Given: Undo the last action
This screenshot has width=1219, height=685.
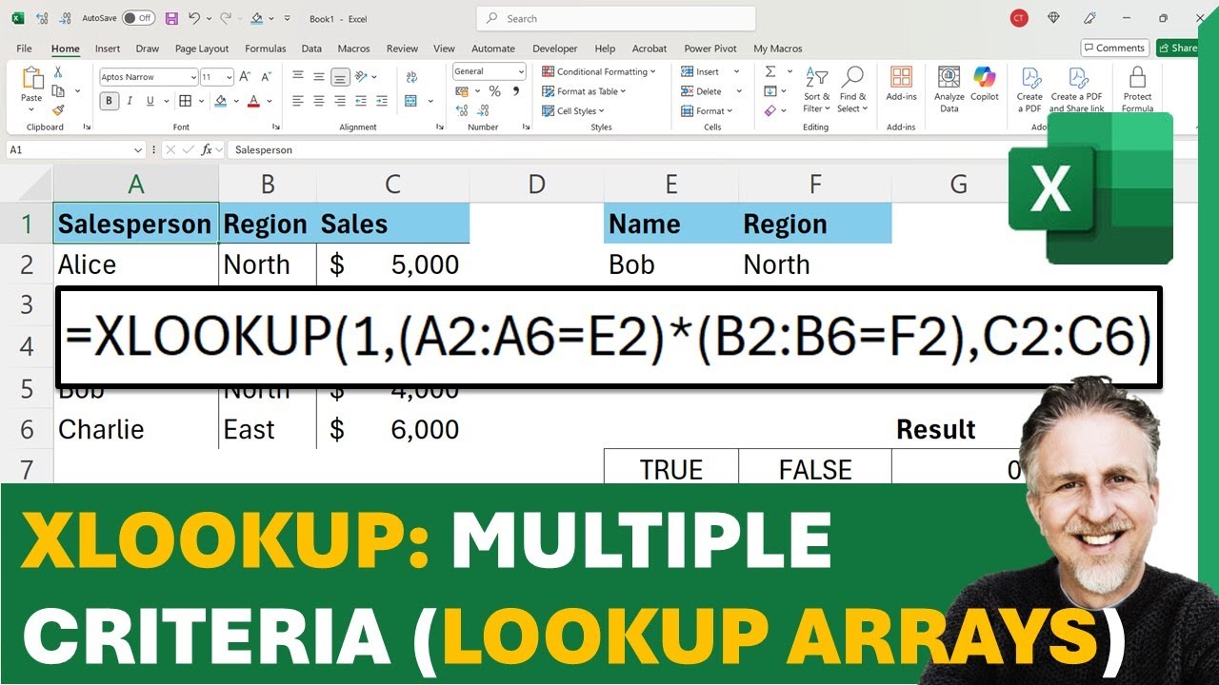Looking at the screenshot, I should (x=194, y=18).
